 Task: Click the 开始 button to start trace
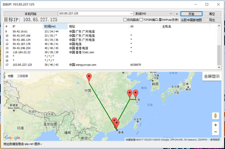191,13
